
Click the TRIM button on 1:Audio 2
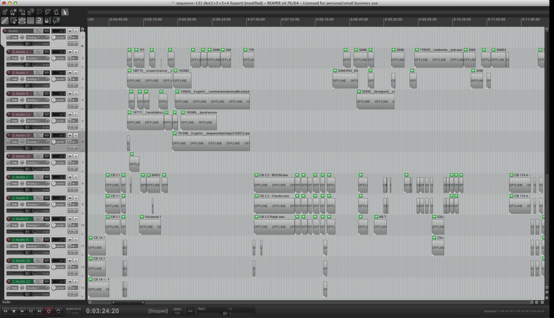point(15,183)
